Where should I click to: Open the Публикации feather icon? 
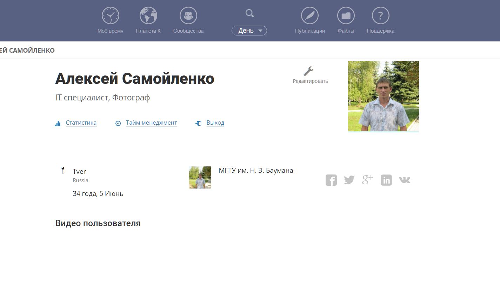click(x=310, y=16)
